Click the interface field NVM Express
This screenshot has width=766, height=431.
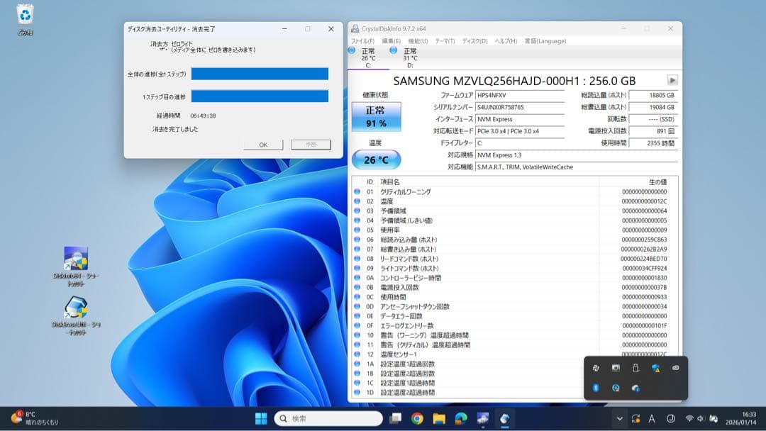[x=520, y=119]
